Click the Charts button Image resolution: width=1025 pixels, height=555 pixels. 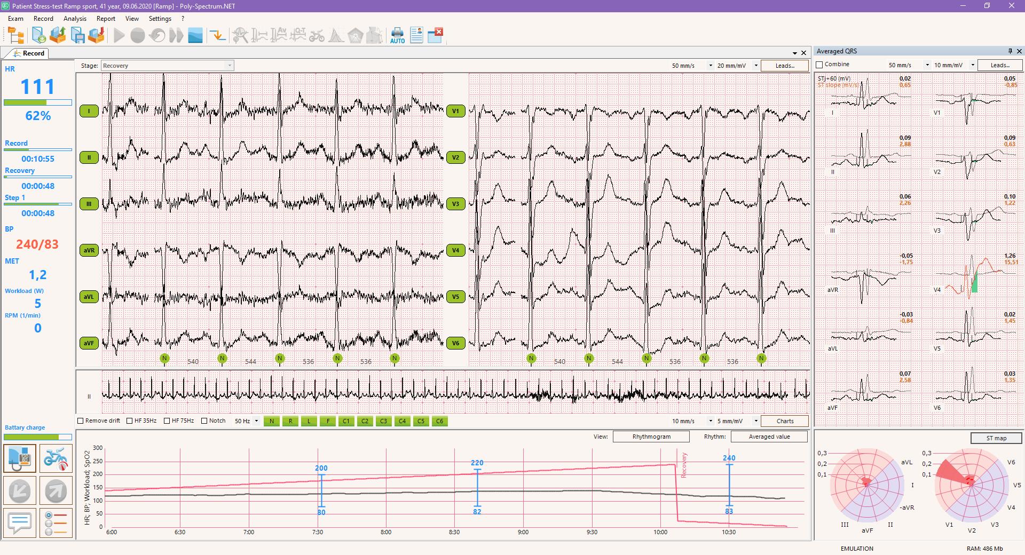785,421
